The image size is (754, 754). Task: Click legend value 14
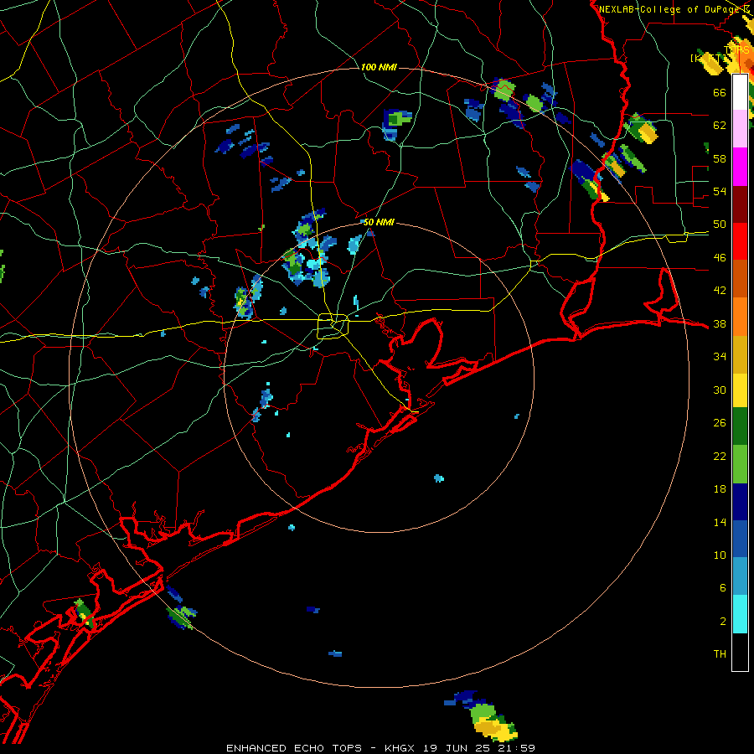tap(720, 522)
